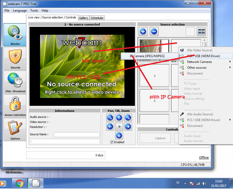Click the source list scroll up arrow

pyautogui.click(x=205, y=40)
